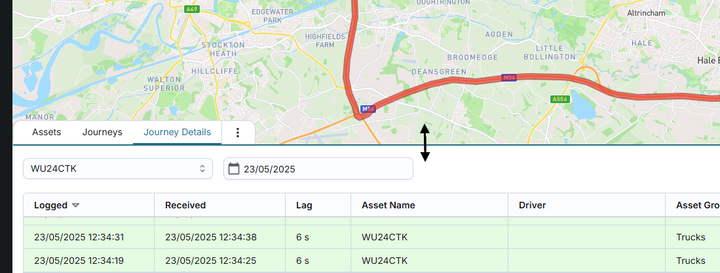Click the A49 road shield on map
720x273 pixels.
[191, 9]
